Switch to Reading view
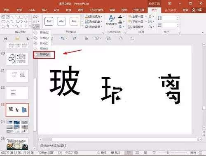Viewport: 206px width, 156px height. point(145,153)
